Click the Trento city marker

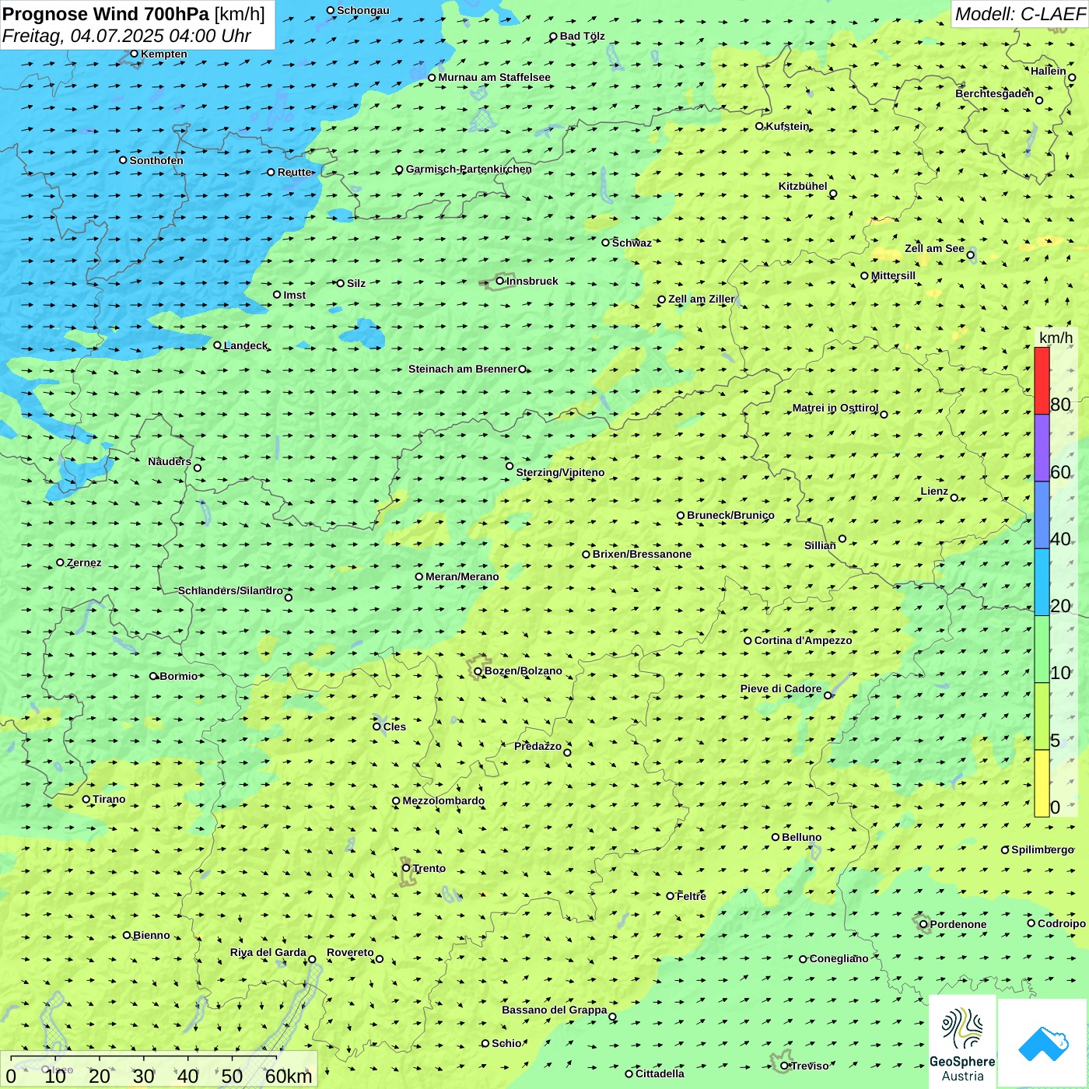pos(406,868)
